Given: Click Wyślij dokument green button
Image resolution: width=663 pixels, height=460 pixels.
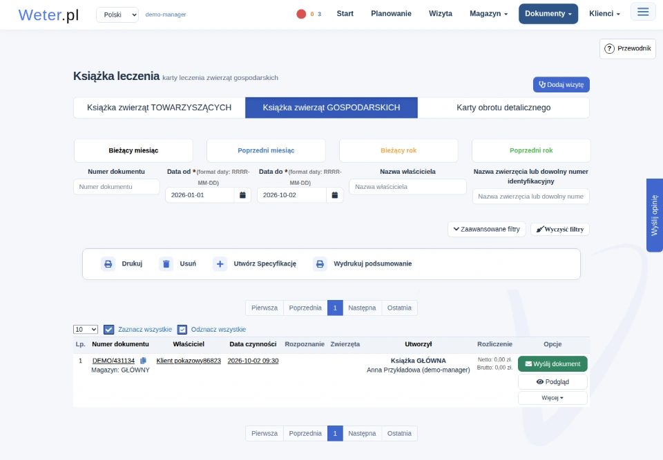Looking at the screenshot, I should point(552,364).
